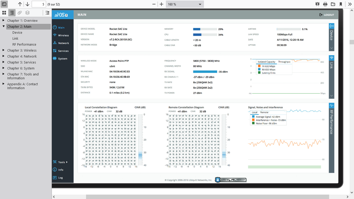354x199 pixels.
Task: Zoom out with the minus button
Action: pos(154,4)
